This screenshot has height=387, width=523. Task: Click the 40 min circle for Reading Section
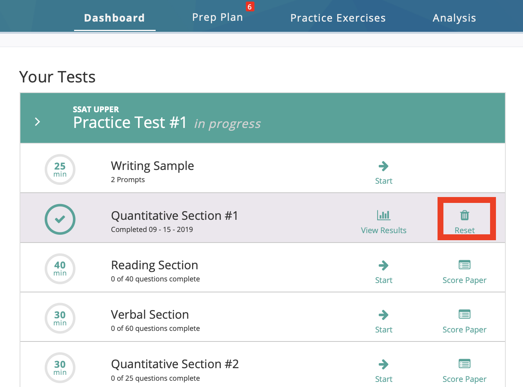click(x=60, y=268)
